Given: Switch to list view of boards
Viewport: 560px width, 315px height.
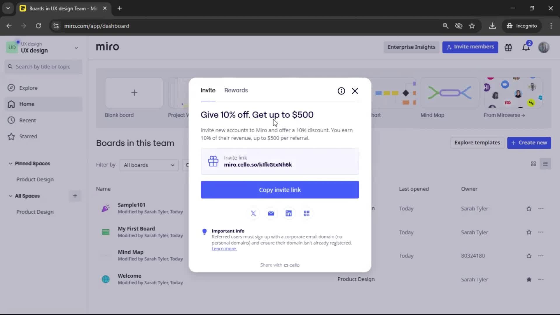Looking at the screenshot, I should (545, 164).
